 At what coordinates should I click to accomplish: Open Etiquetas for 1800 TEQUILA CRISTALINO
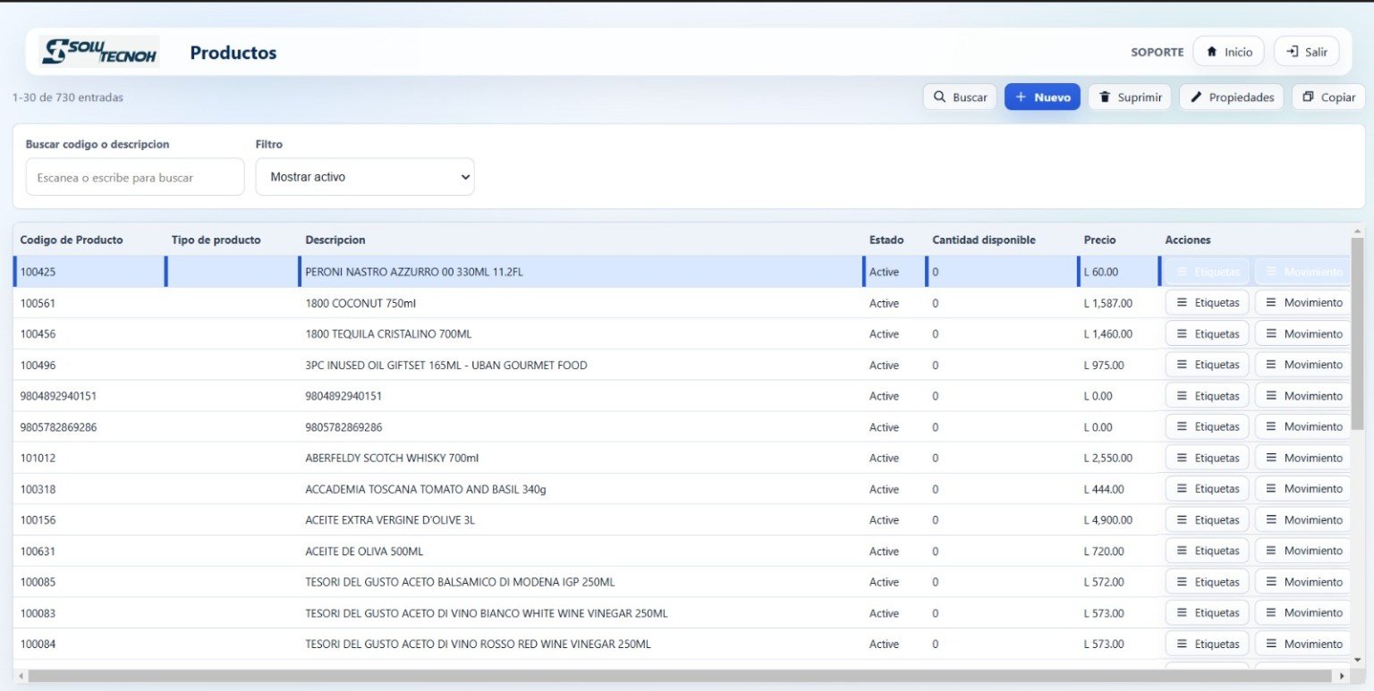point(1208,333)
